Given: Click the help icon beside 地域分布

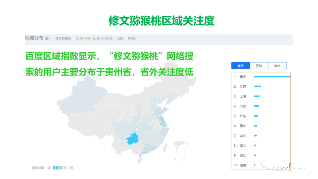Looking at the screenshot, I should (x=47, y=38).
